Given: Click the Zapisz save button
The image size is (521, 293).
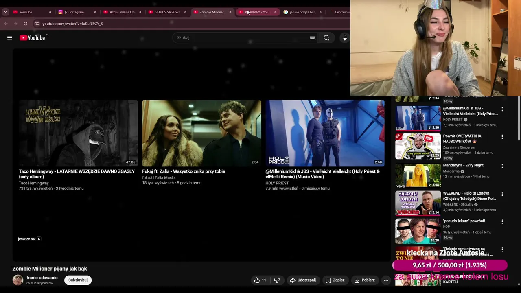Looking at the screenshot, I should (x=335, y=280).
